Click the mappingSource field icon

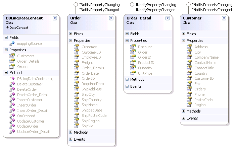click(12, 44)
